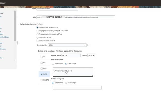Enable the PUT method checkbox
This screenshot has width=161, height=91.
[x=42, y=63]
